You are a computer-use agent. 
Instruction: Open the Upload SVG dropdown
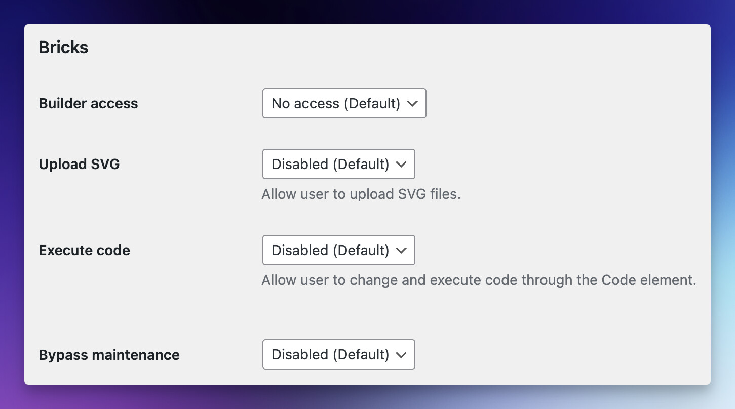338,164
